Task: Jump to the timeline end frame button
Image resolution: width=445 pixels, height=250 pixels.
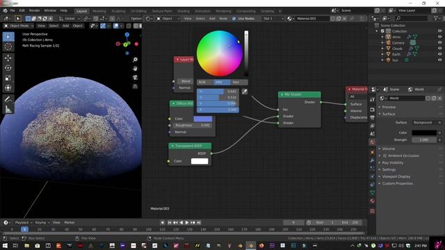Action: pos(199,222)
